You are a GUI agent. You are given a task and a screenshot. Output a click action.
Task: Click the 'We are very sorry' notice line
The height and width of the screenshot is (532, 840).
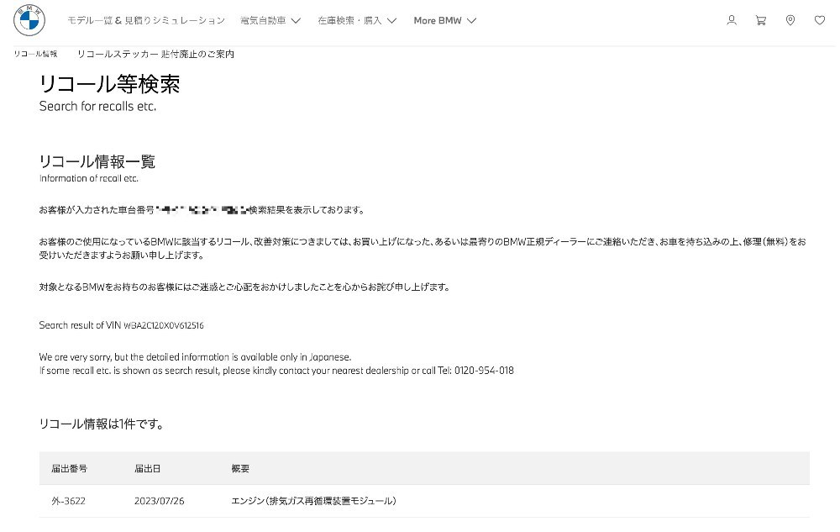click(x=195, y=357)
